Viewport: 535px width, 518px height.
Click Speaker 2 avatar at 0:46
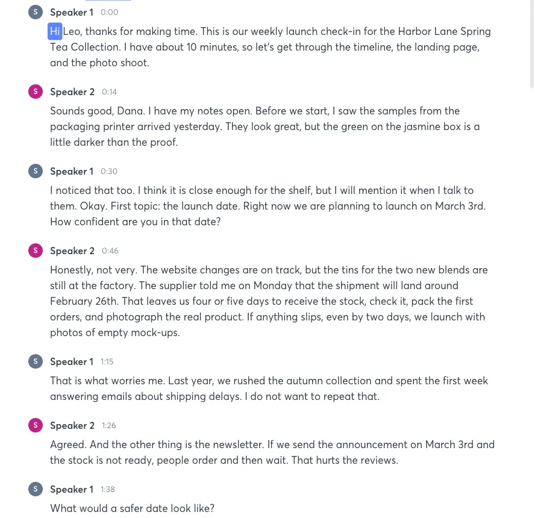(x=36, y=251)
